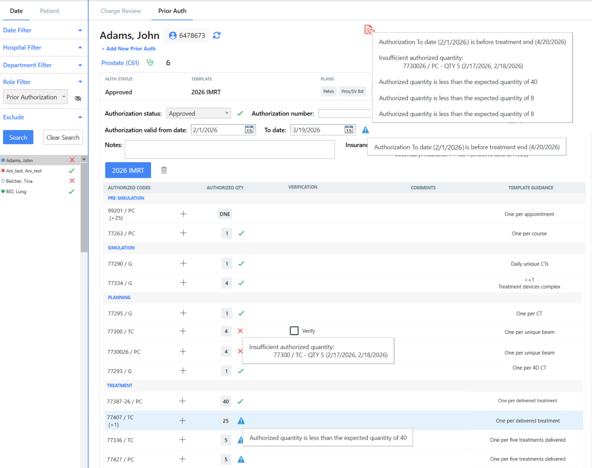Open the document warning icon at top
This screenshot has height=468, width=592.
tap(369, 29)
